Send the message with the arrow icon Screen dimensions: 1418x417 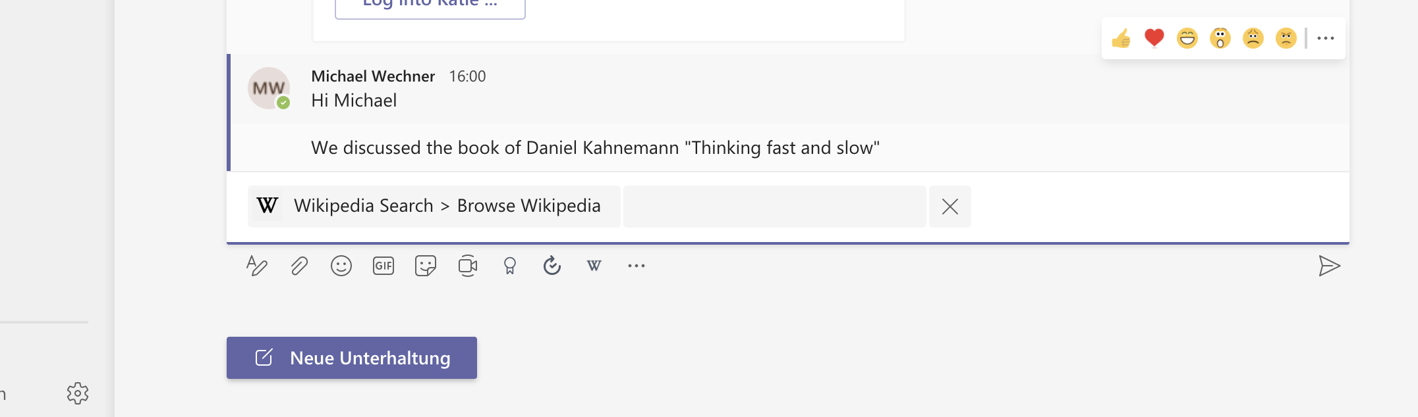[x=1330, y=266]
